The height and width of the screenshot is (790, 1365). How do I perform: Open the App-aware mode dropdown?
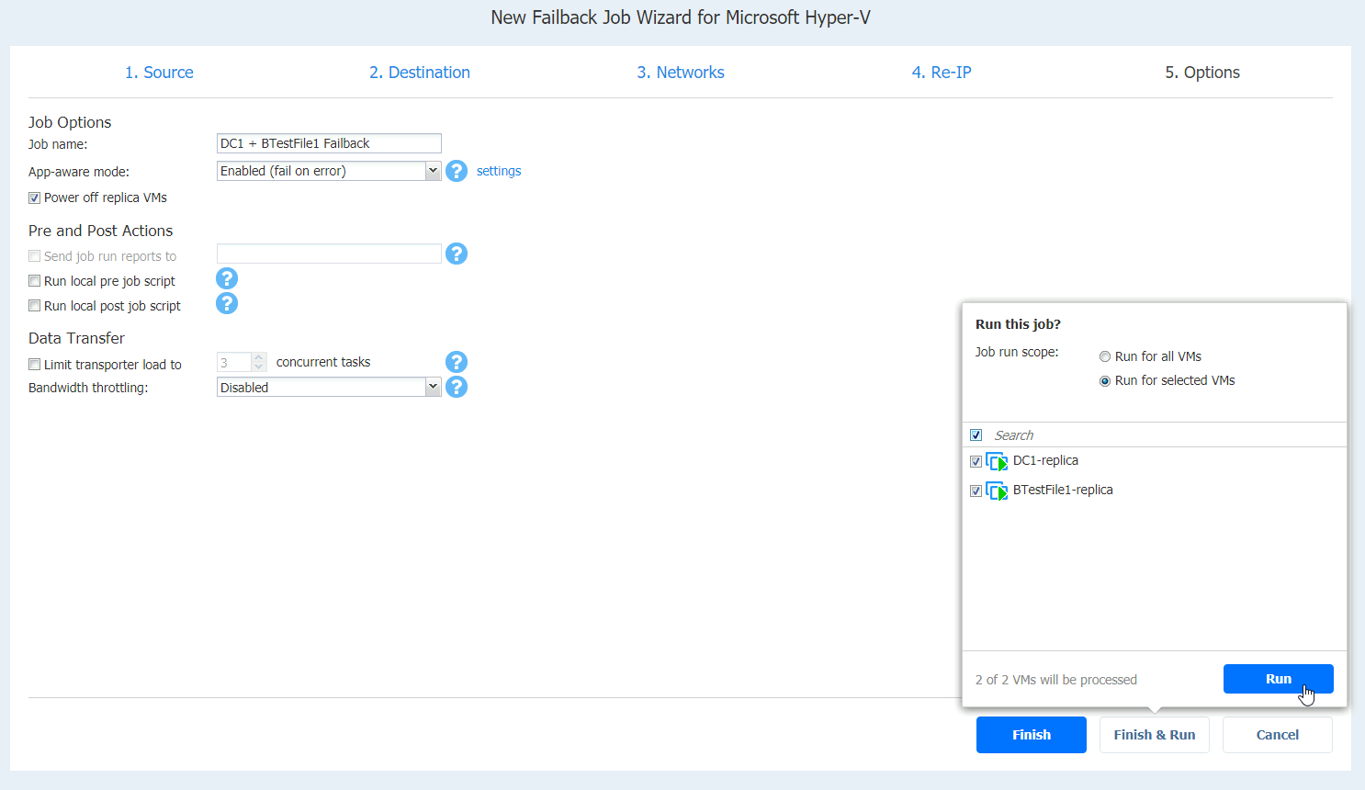pyautogui.click(x=433, y=171)
